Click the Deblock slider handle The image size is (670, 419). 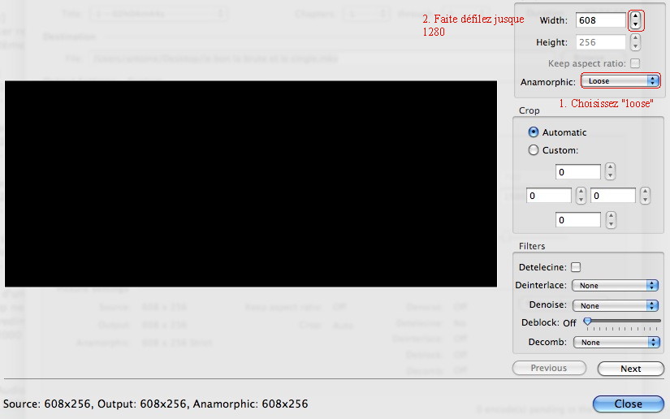tap(586, 322)
